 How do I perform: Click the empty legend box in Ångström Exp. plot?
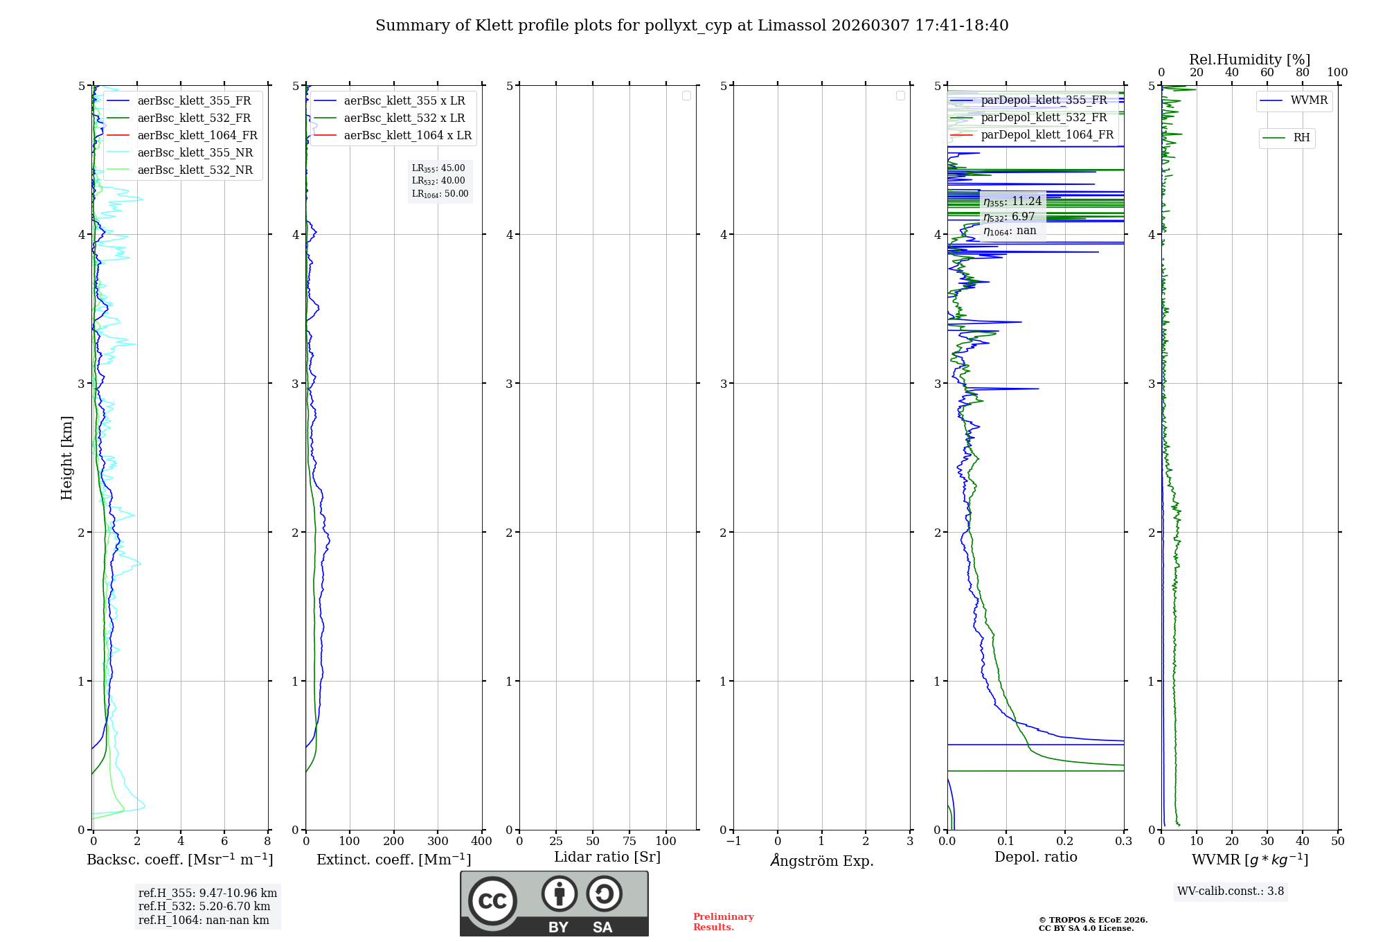(900, 96)
